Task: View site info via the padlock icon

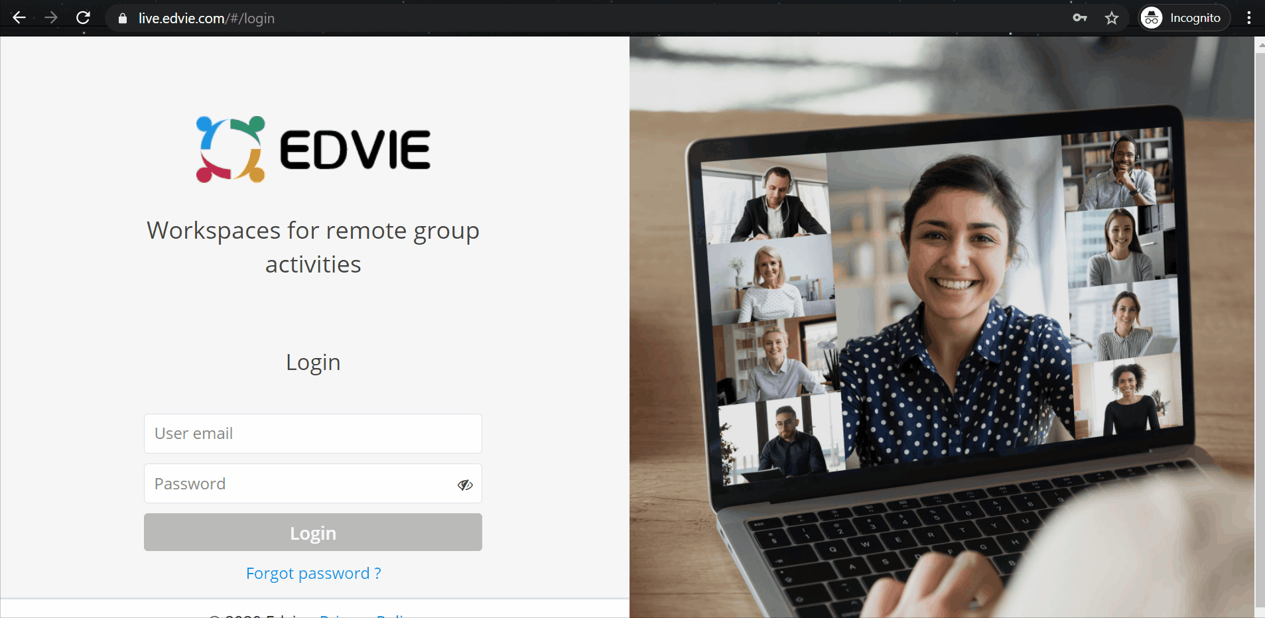Action: [123, 19]
